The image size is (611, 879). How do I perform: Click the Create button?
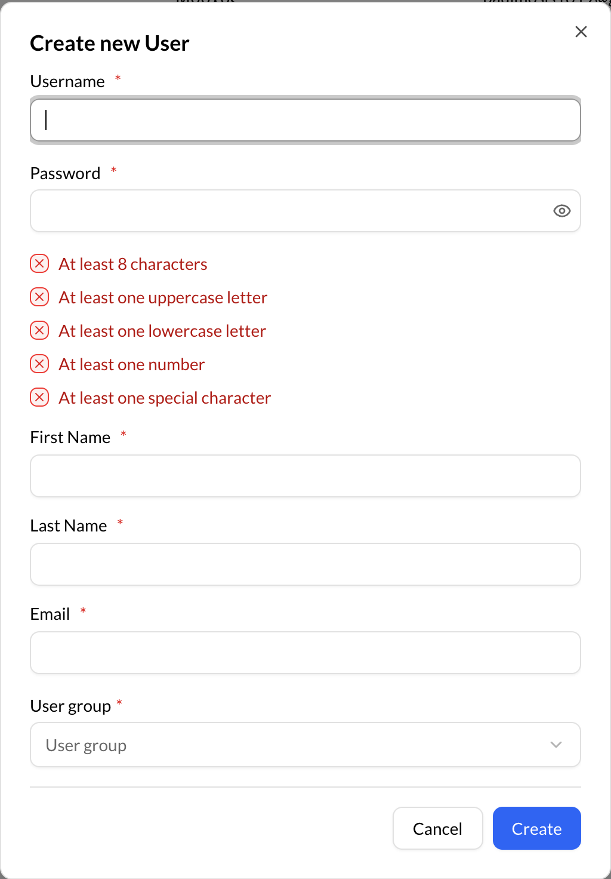point(536,828)
